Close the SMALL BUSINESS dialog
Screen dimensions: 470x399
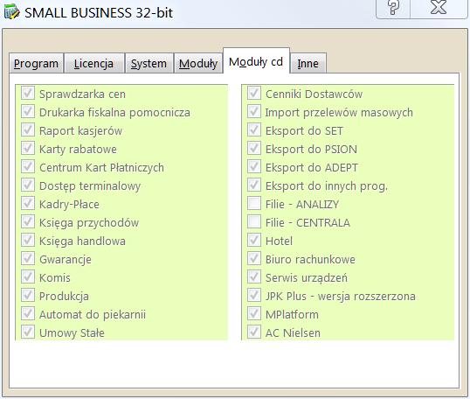click(x=439, y=8)
